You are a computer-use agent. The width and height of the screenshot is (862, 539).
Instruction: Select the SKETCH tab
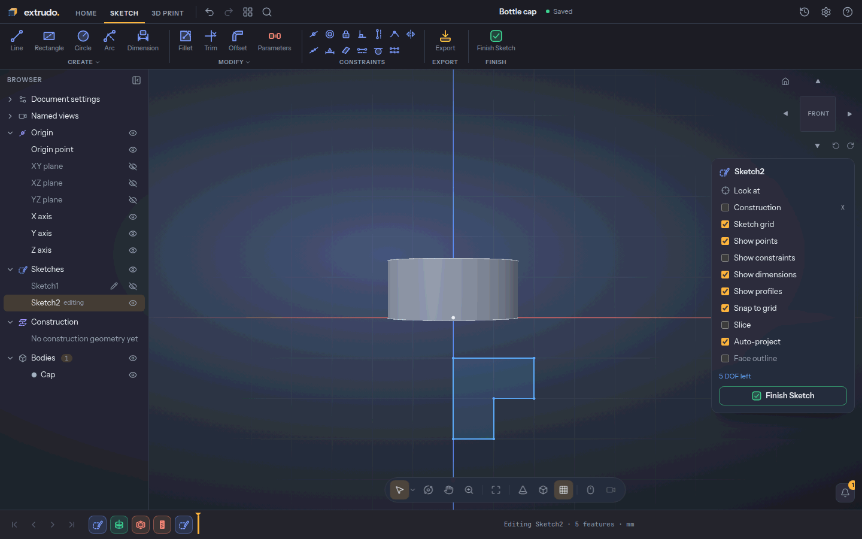coord(124,13)
